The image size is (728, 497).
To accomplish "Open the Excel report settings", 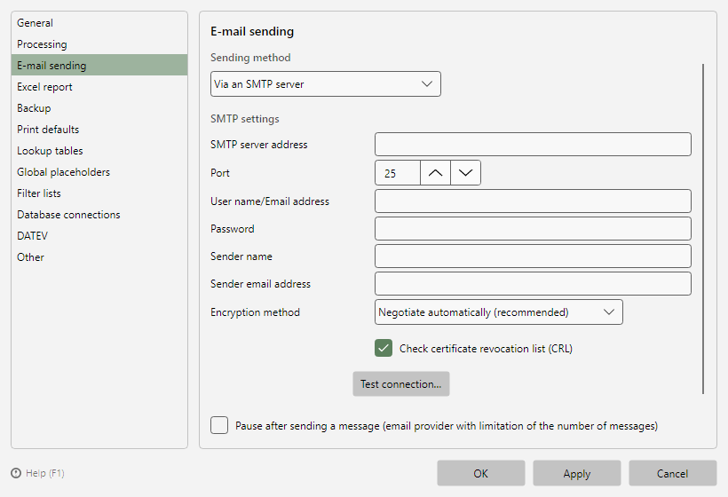I will point(99,87).
